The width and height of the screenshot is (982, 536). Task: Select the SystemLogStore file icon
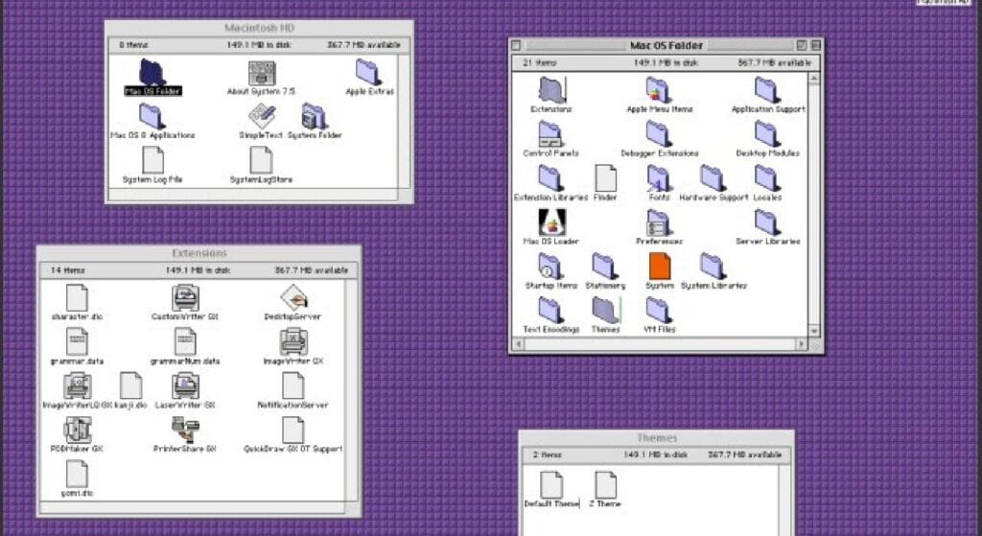click(261, 160)
